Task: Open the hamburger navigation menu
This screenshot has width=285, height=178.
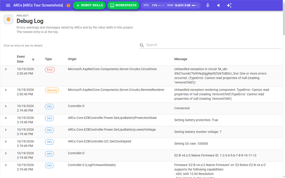Action: (8, 5)
